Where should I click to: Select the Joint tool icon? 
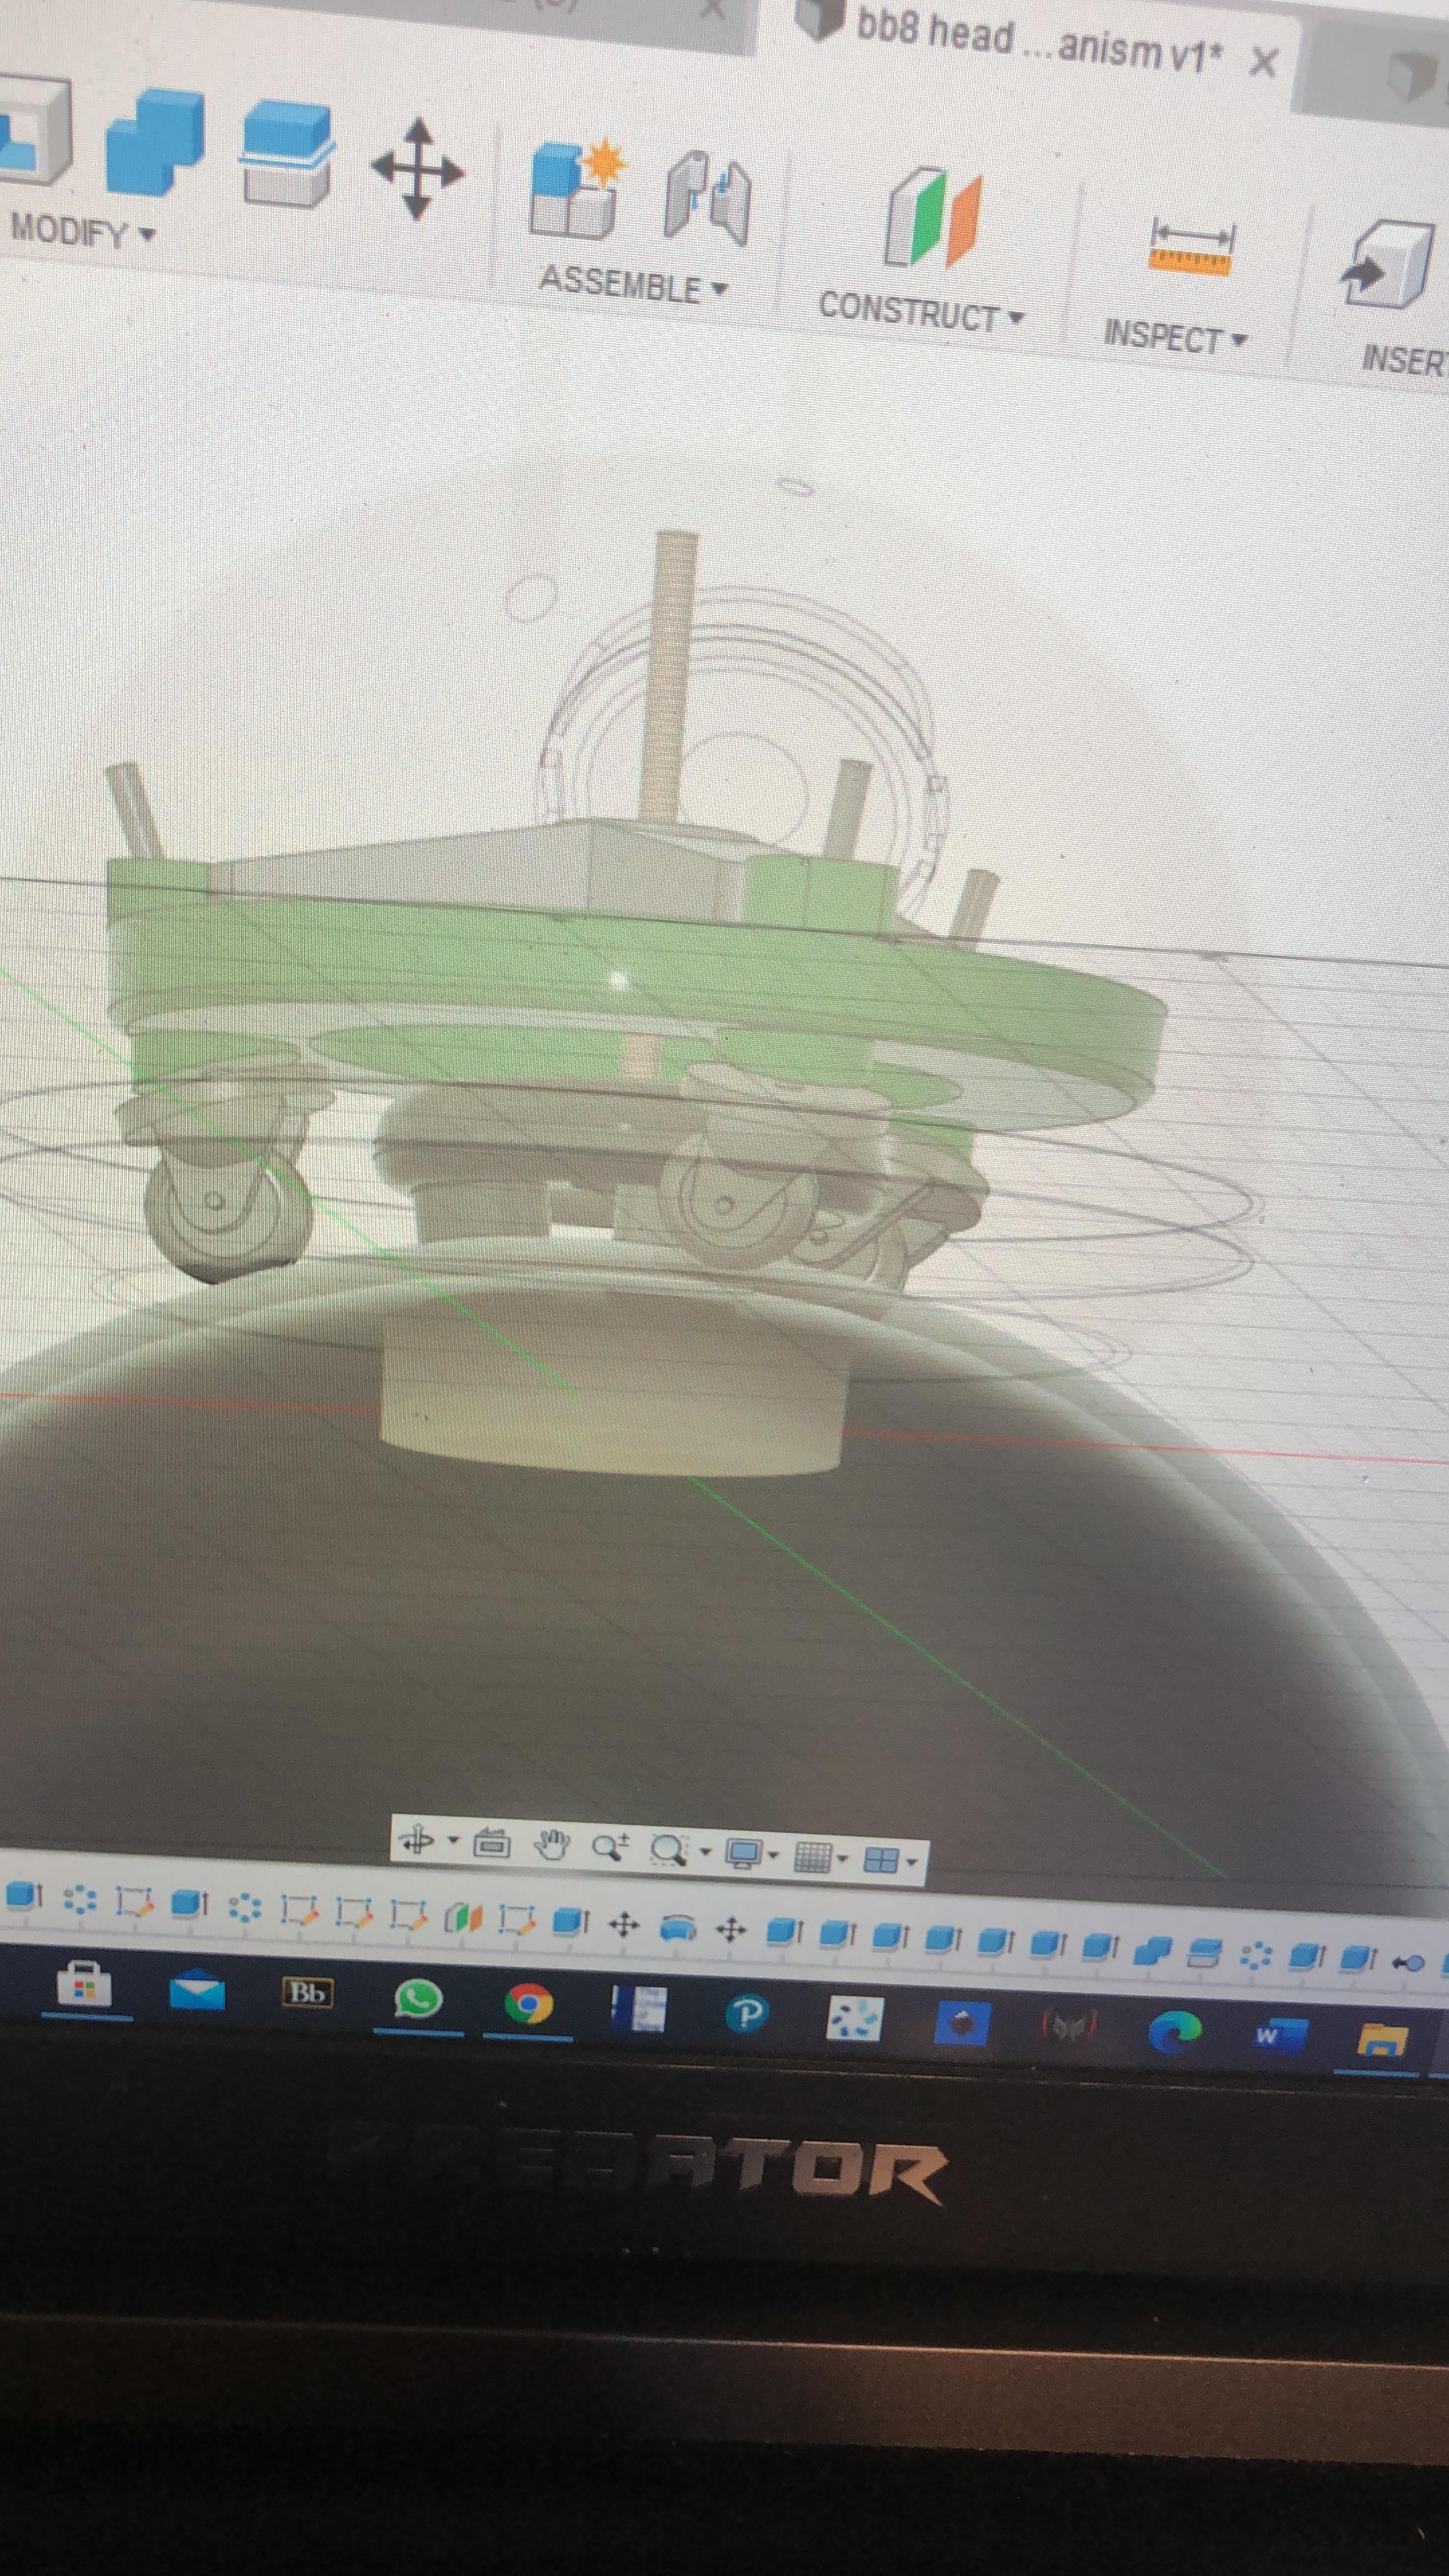tap(708, 197)
